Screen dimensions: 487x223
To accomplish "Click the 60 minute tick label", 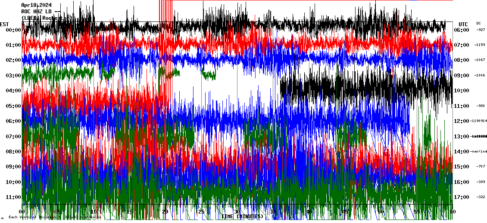I will click(453, 212).
